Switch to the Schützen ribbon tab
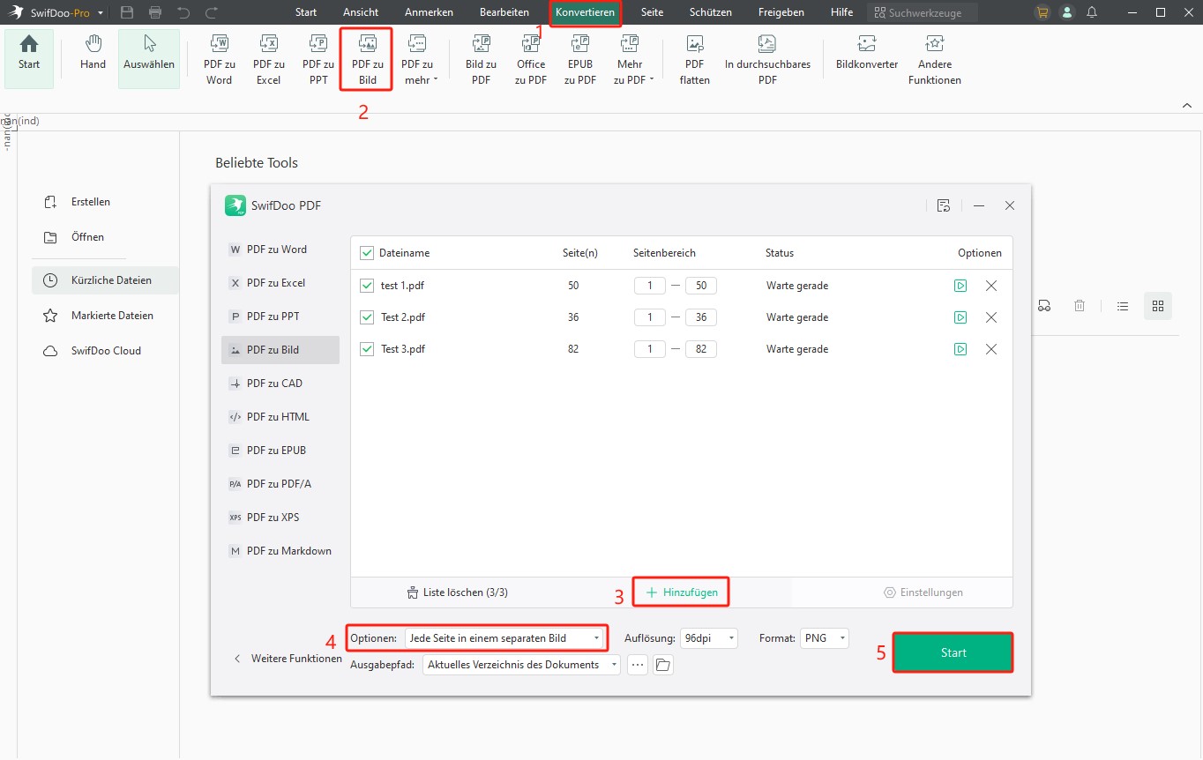The image size is (1203, 760). point(711,12)
